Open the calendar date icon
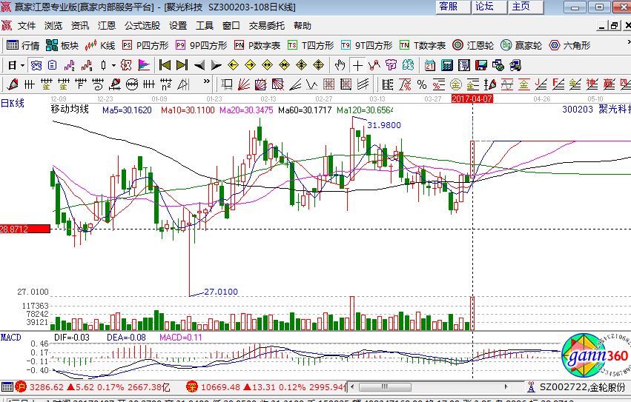Viewport: 631px width, 402px height. [429, 64]
